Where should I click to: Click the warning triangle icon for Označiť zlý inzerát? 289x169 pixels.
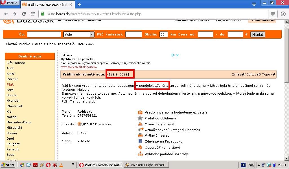coord(140,124)
